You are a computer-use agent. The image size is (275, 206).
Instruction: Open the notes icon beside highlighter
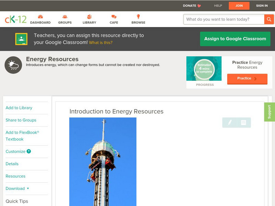[243, 122]
